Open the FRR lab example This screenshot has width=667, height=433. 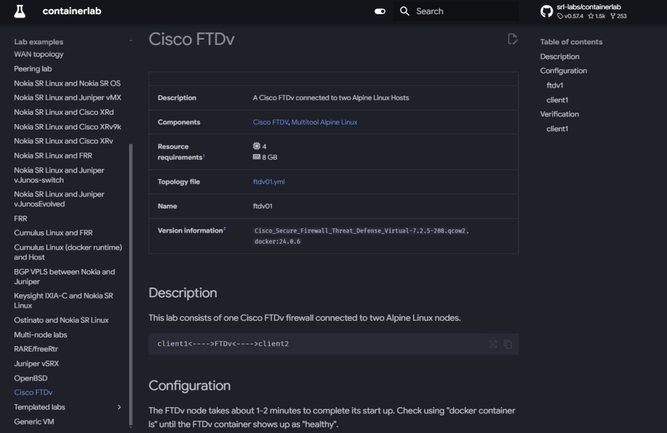[x=20, y=218]
